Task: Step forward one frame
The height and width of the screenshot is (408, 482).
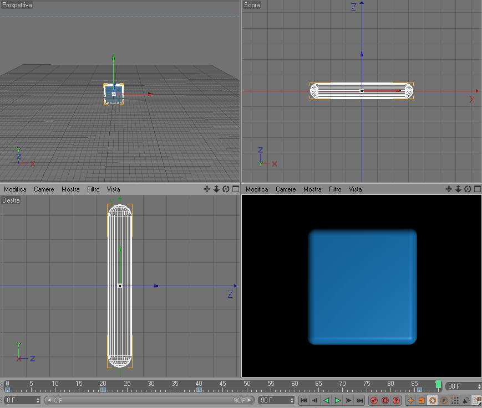Action: (x=348, y=400)
